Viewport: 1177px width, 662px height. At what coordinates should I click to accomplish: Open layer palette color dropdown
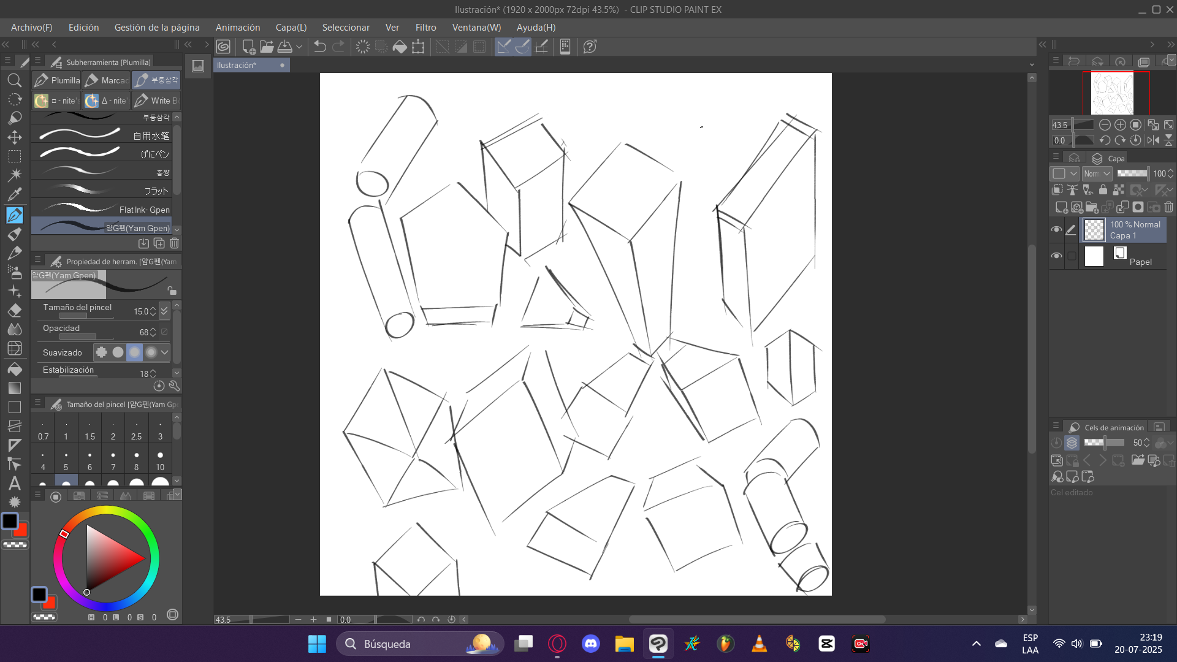[x=1065, y=173]
